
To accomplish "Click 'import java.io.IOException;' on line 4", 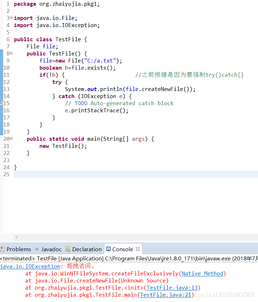I will [57, 25].
